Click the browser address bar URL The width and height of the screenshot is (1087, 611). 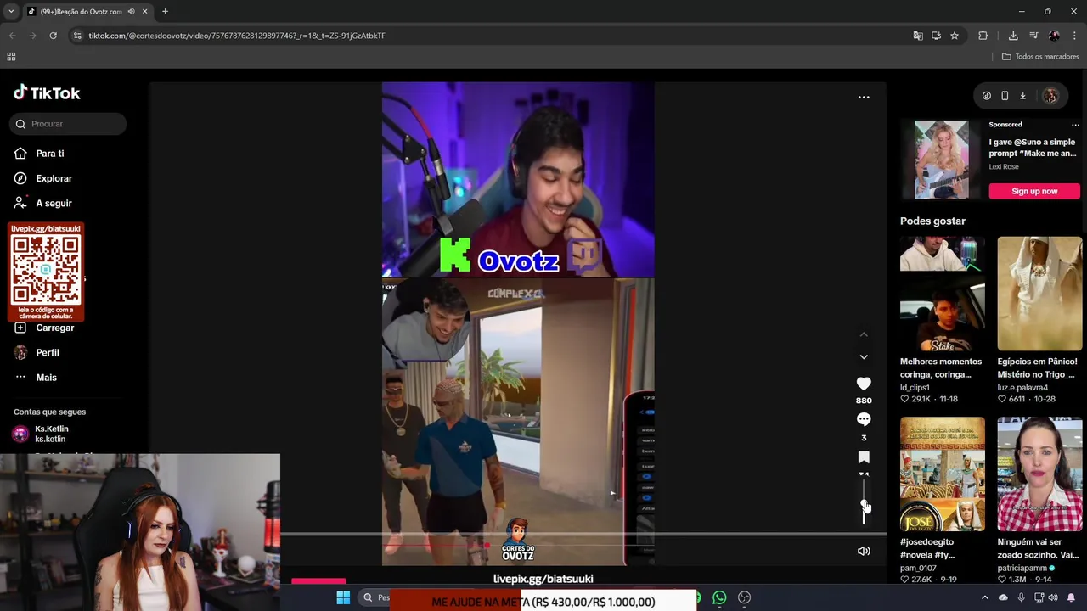[237, 36]
